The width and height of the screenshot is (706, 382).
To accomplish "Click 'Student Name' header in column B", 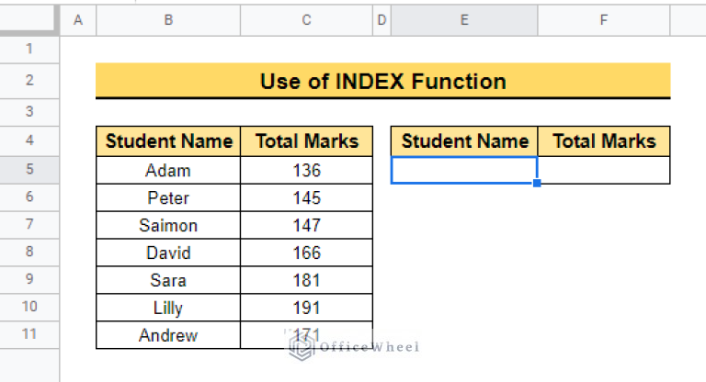I will (x=168, y=141).
